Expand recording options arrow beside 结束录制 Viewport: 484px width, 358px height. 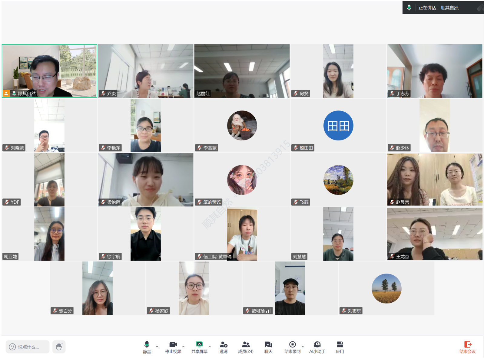303,347
